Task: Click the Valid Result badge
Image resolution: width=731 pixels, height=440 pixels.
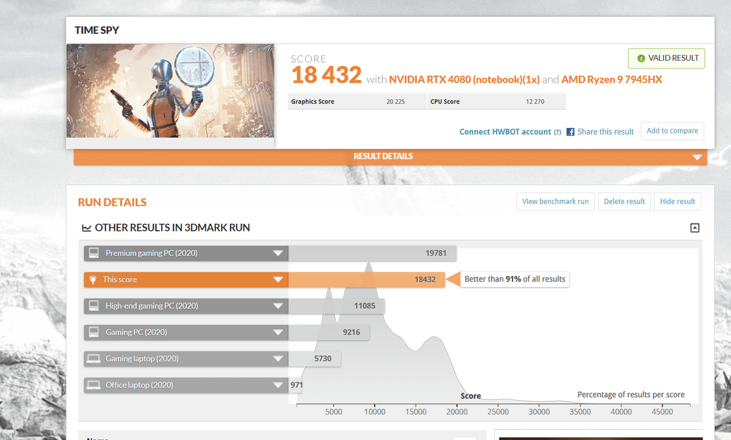Action: (666, 58)
